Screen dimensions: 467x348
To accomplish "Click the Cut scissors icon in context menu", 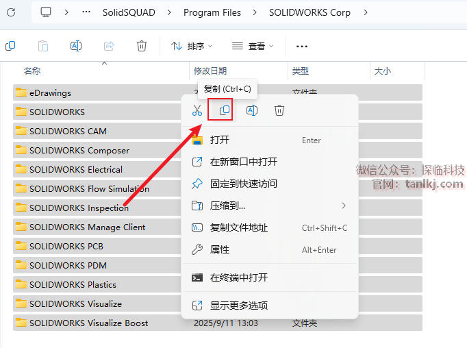I will 197,110.
